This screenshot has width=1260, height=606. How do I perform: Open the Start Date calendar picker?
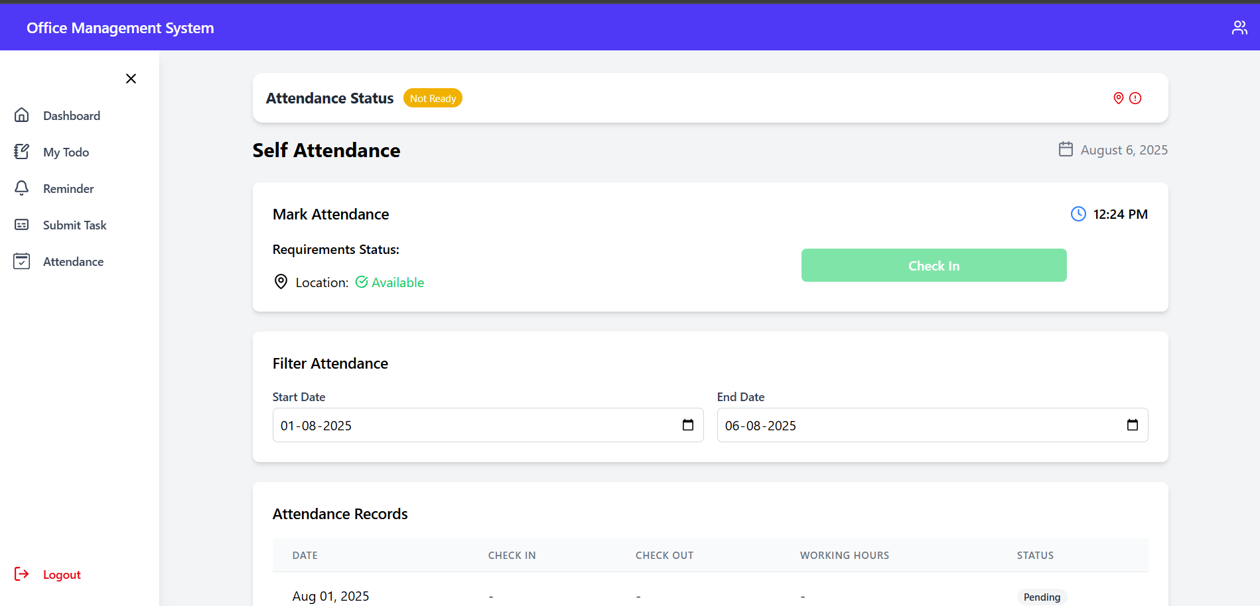(x=688, y=425)
